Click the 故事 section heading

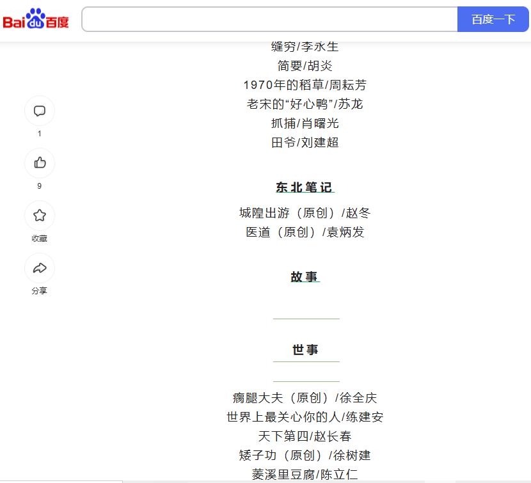click(x=305, y=277)
